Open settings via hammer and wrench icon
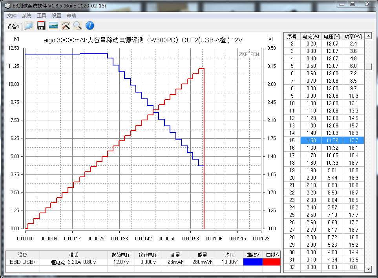 tap(66, 25)
